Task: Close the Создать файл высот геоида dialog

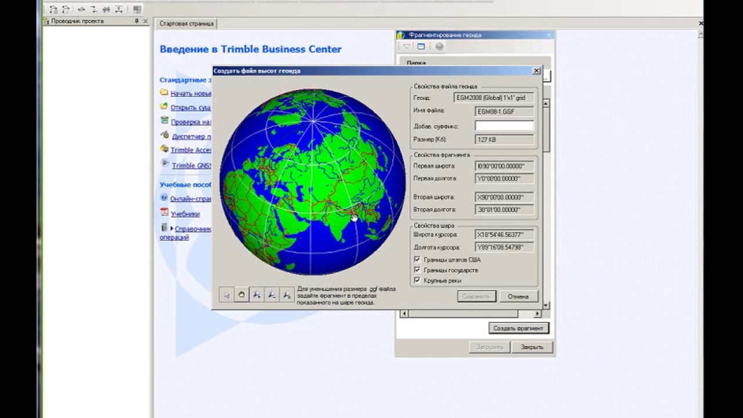Action: 536,71
